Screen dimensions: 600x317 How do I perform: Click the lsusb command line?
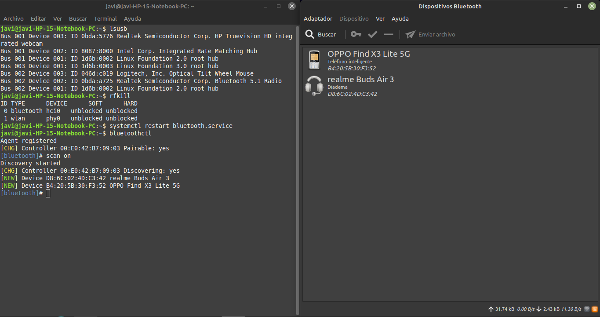pos(64,29)
